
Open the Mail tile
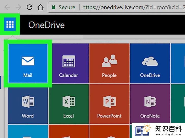click(28, 63)
